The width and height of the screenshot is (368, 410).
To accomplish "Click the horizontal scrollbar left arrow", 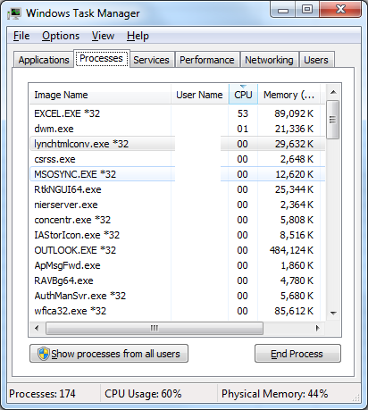I will pos(37,328).
